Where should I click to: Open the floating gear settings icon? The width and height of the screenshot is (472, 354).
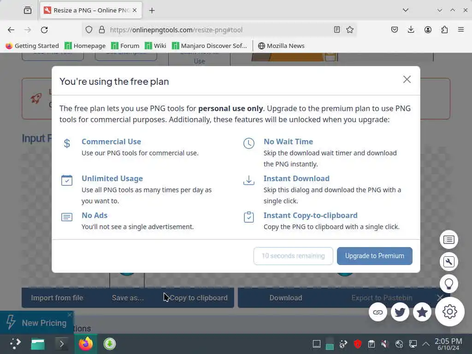point(450,312)
